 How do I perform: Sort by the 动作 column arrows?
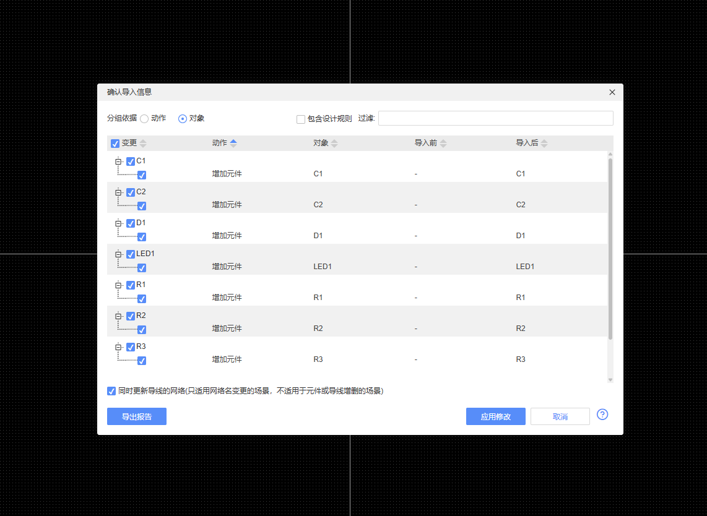click(233, 144)
